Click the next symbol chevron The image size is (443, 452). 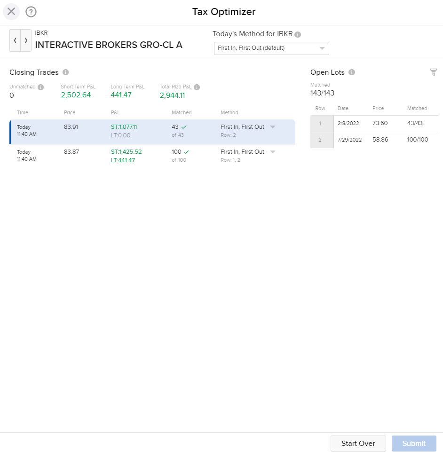coord(26,40)
